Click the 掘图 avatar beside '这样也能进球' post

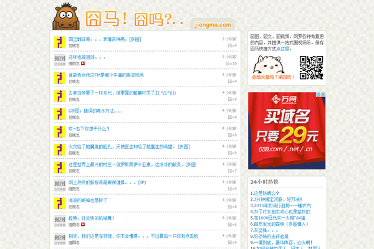(60, 60)
